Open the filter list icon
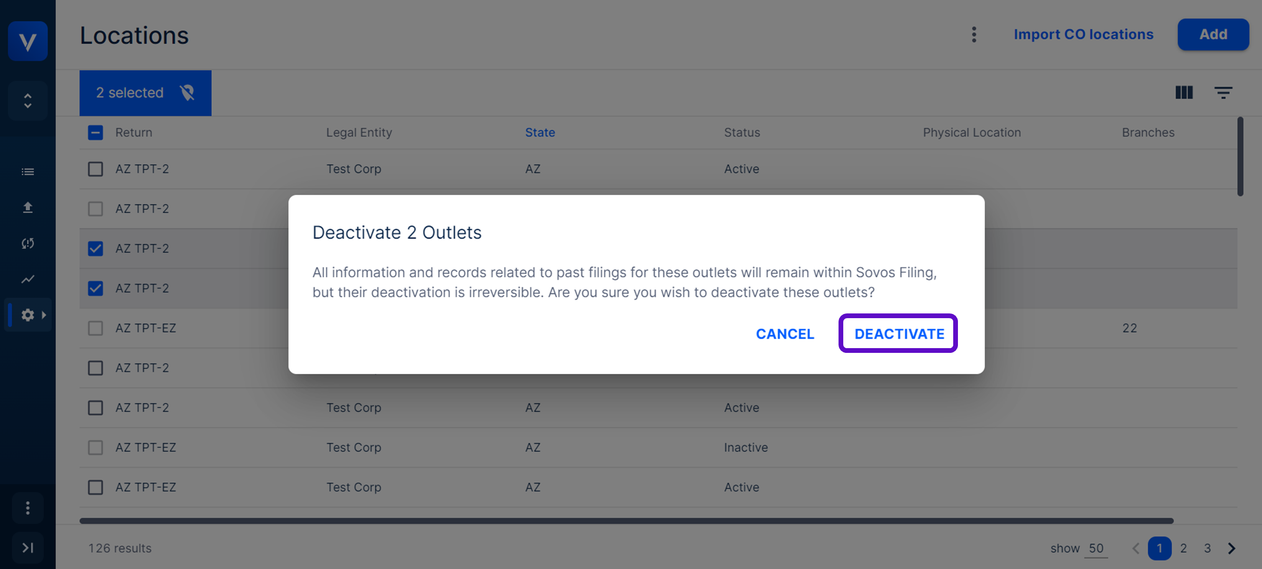This screenshot has height=569, width=1262. [1223, 93]
